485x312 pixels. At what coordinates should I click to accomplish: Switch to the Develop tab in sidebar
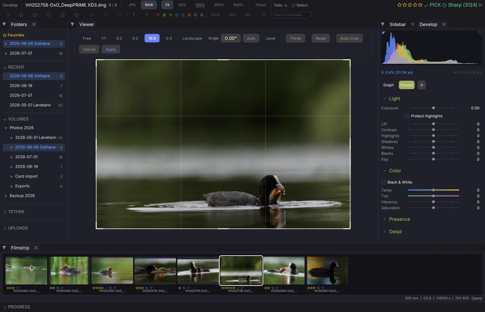428,24
